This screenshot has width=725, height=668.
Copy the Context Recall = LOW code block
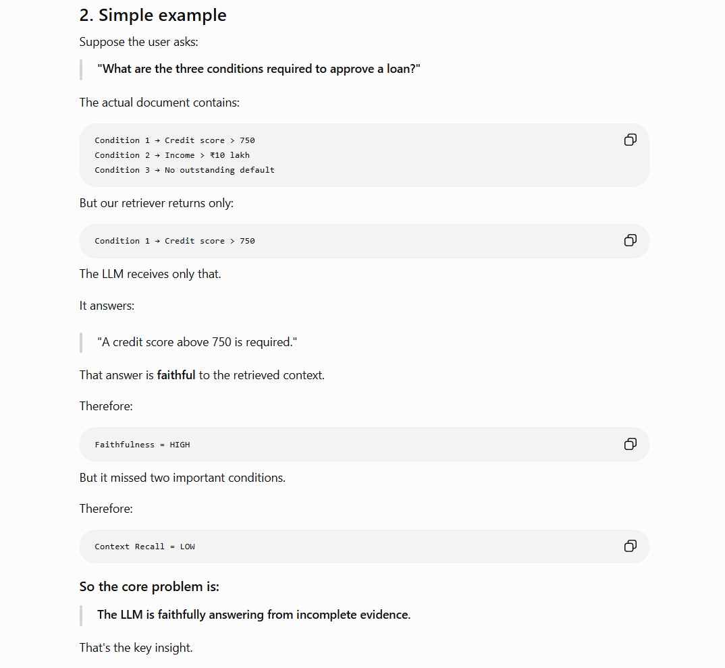(630, 546)
